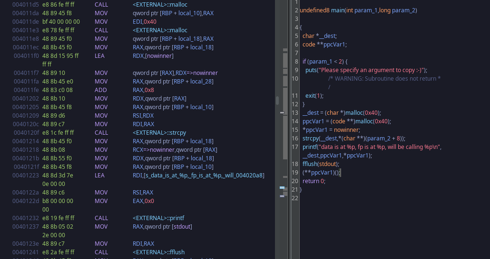490x259 pixels.
Task: Click strcpy call on decompiler line 16
Action: coord(311,139)
